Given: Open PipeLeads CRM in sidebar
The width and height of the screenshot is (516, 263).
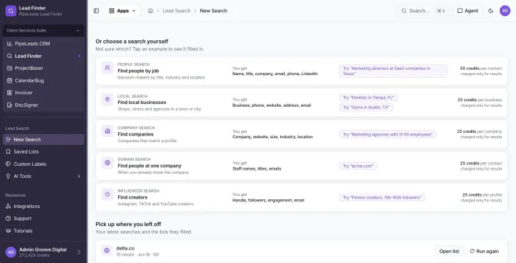Looking at the screenshot, I should pos(43,44).
